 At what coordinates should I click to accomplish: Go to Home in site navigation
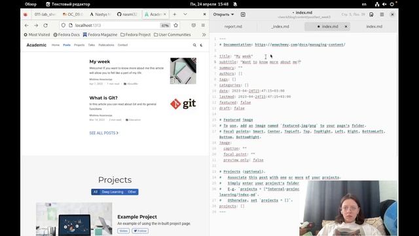tap(56, 45)
